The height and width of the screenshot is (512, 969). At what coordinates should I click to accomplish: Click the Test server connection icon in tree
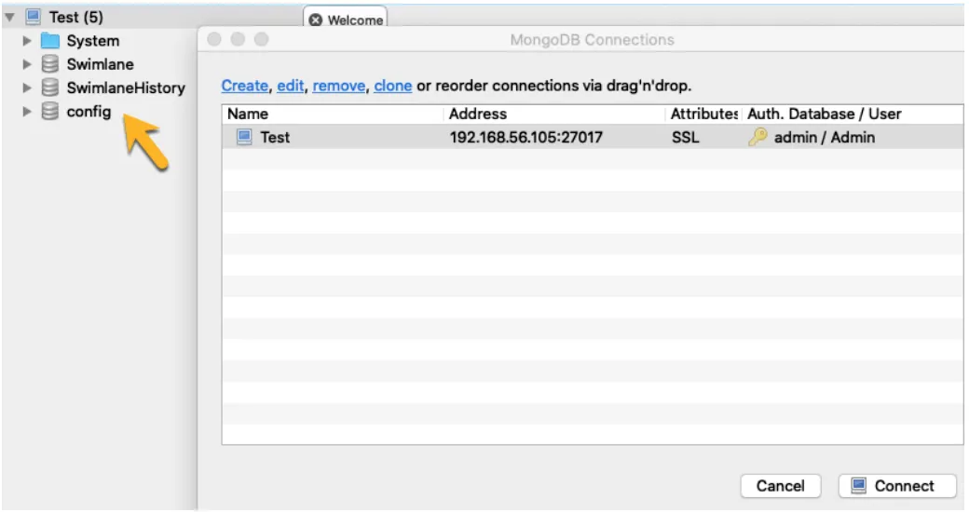pos(33,17)
